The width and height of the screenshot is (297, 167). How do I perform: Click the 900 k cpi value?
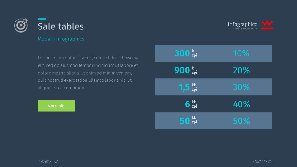[x=186, y=70]
